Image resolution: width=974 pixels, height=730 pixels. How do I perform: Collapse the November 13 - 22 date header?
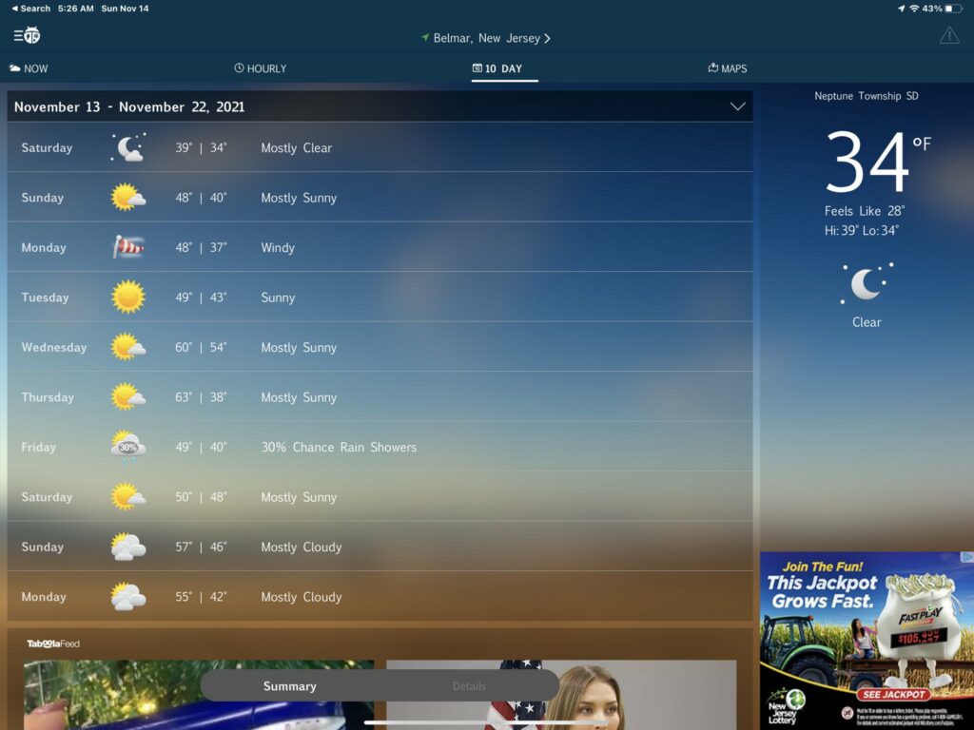(x=737, y=106)
